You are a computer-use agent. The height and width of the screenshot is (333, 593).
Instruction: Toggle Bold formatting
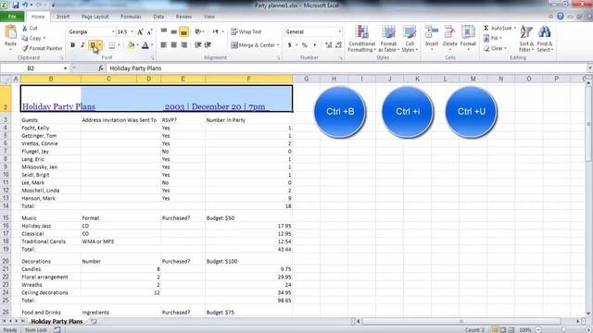72,45
